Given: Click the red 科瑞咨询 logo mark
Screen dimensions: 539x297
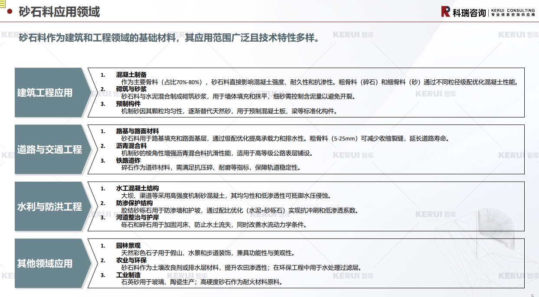Looking at the screenshot, I should (445, 12).
